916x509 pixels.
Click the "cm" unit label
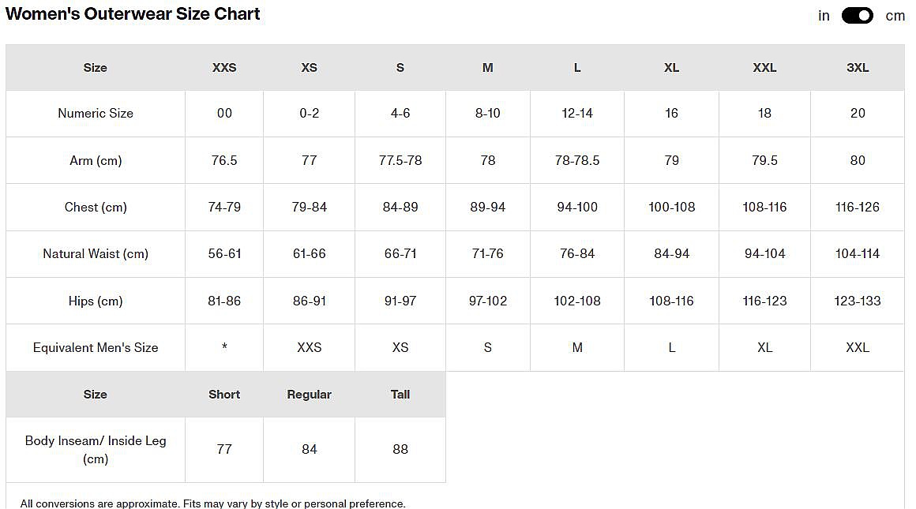point(895,16)
